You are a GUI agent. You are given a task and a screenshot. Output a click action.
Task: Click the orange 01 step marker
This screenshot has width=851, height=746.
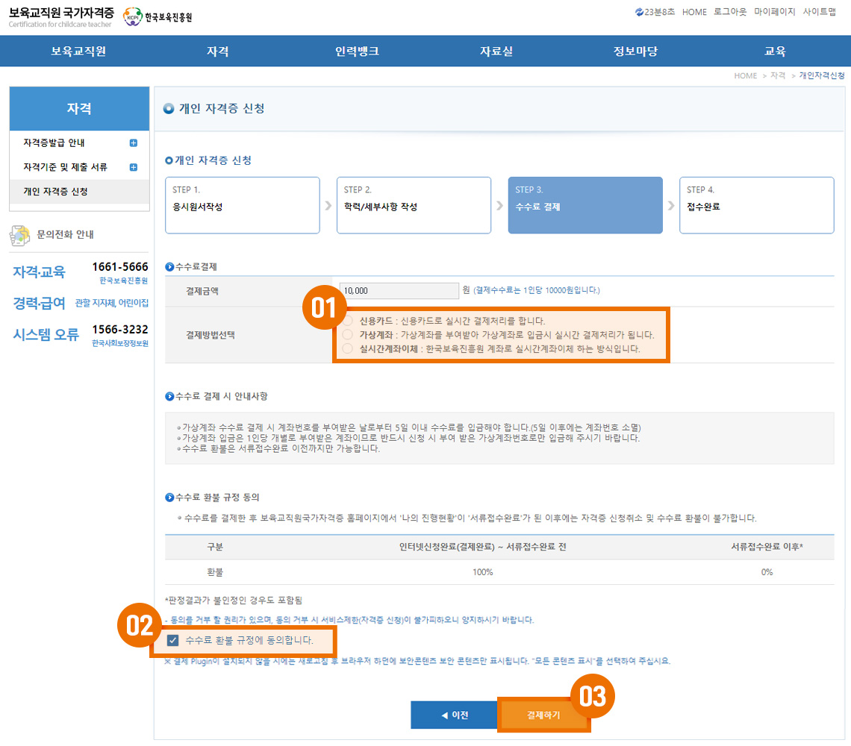pos(323,309)
